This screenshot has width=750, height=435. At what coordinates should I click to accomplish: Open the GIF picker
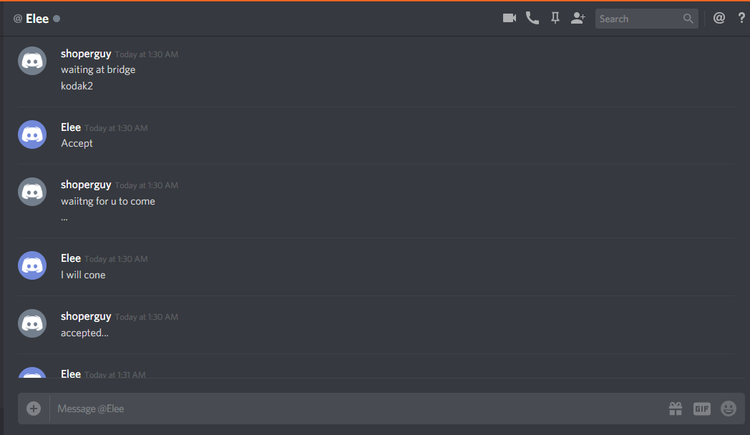pyautogui.click(x=701, y=409)
